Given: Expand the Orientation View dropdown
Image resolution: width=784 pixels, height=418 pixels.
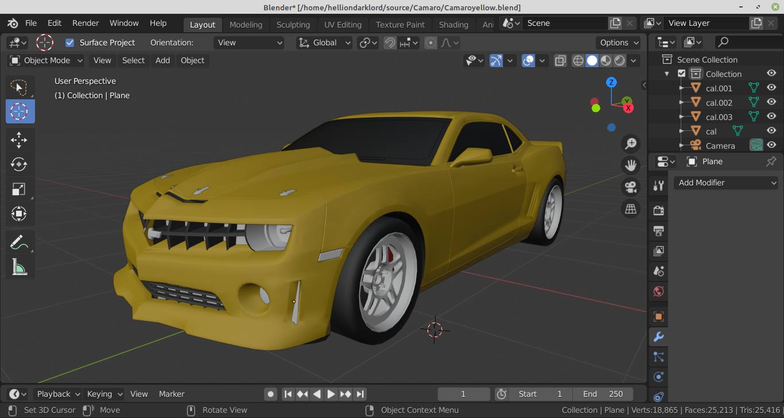Looking at the screenshot, I should pos(249,42).
